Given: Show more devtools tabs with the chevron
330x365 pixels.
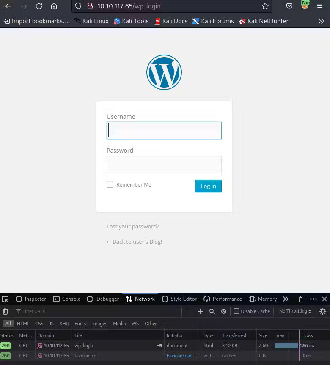Looking at the screenshot, I should click(x=286, y=299).
